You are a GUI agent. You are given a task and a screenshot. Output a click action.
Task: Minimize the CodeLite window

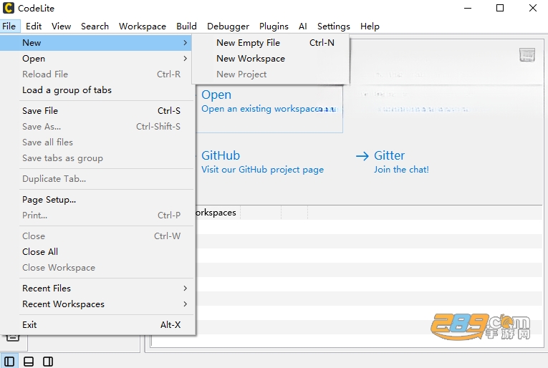(468, 8)
